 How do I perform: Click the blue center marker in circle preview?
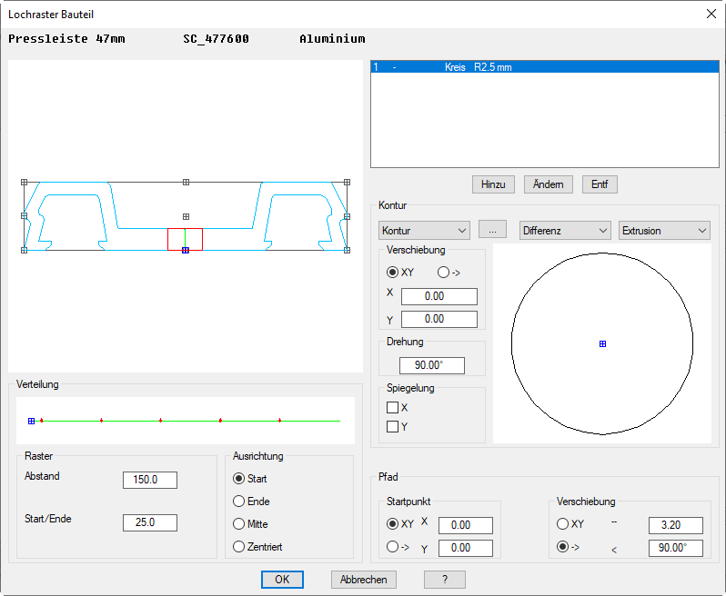[602, 343]
